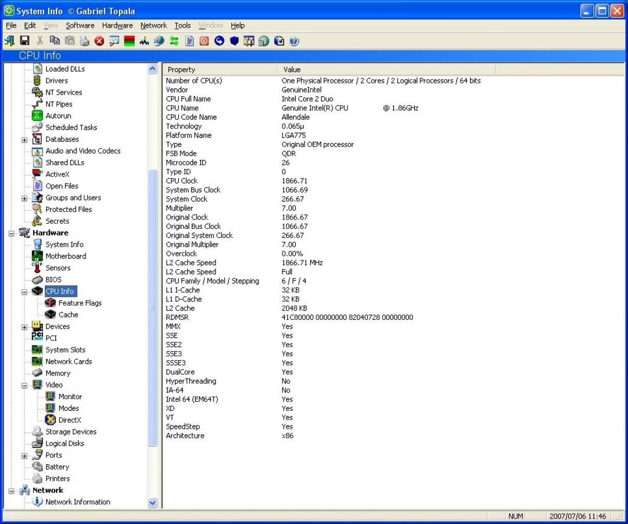The image size is (628, 524).
Task: Click the DirectX icon in Video branch
Action: (x=50, y=420)
